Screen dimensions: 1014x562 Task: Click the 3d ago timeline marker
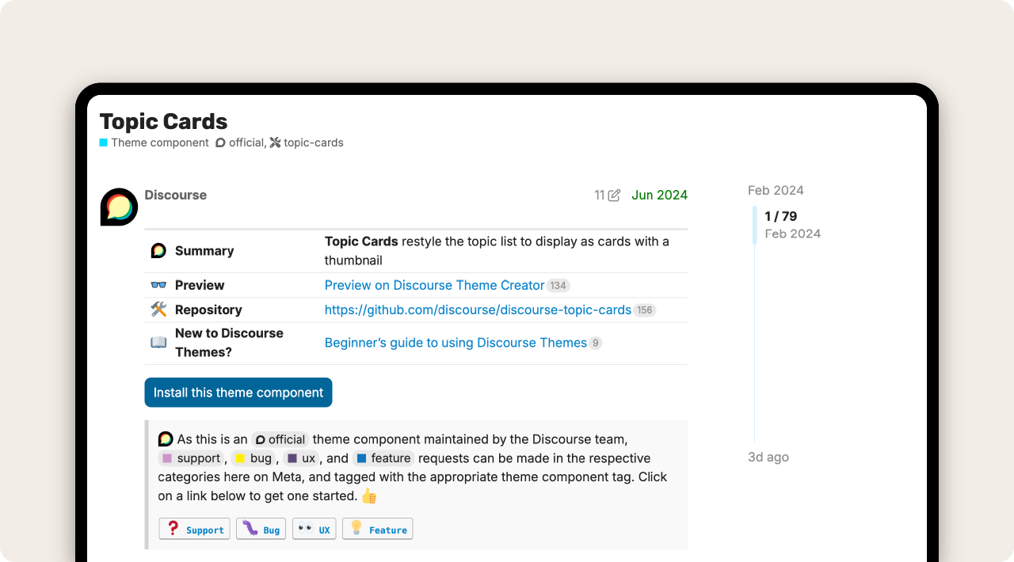point(768,457)
